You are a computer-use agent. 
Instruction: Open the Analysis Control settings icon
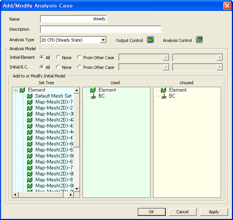point(199,40)
